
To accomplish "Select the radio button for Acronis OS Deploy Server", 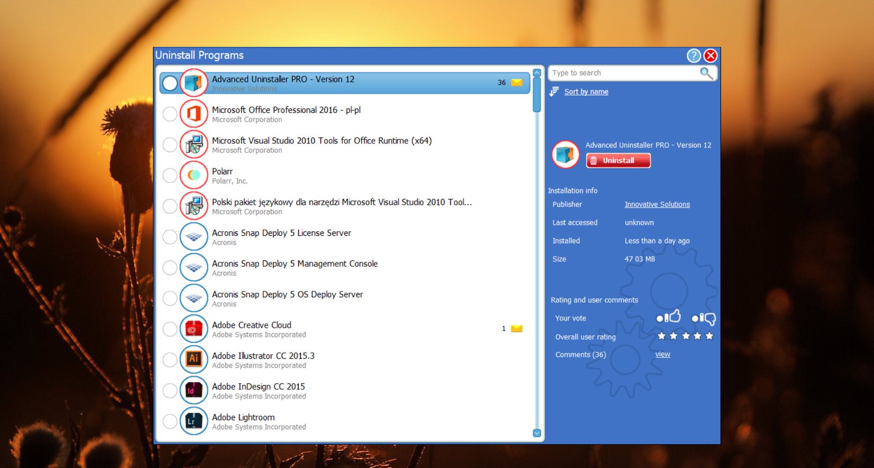I will click(170, 298).
